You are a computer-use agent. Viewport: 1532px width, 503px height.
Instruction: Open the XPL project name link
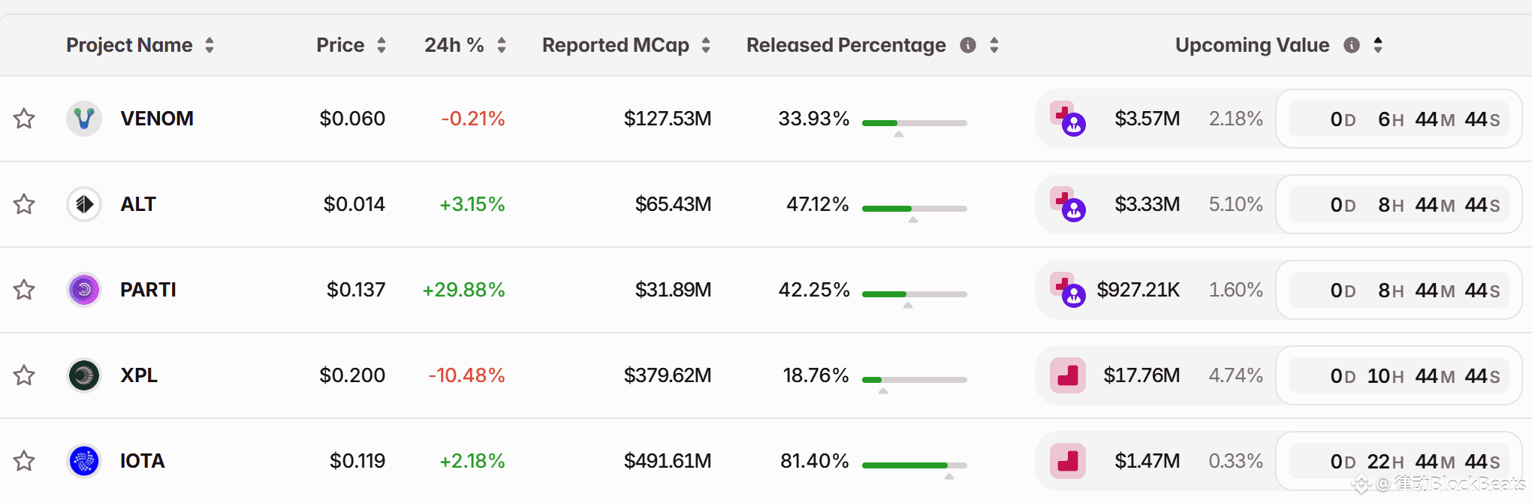pyautogui.click(x=139, y=375)
